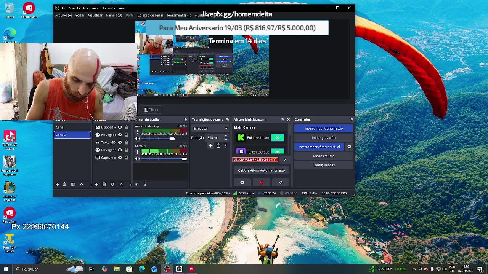488x274 pixels.
Task: Toggle Built-in stream output in Aitum
Action: [x=278, y=138]
